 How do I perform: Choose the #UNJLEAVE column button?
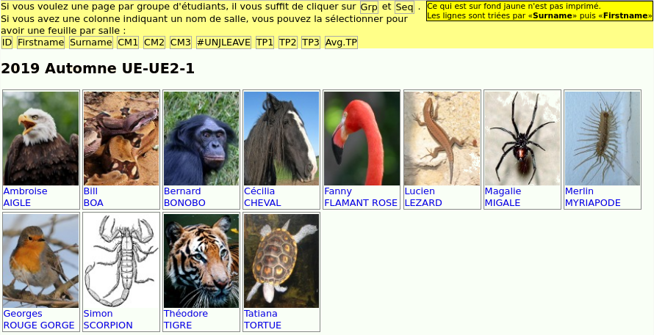(x=223, y=43)
